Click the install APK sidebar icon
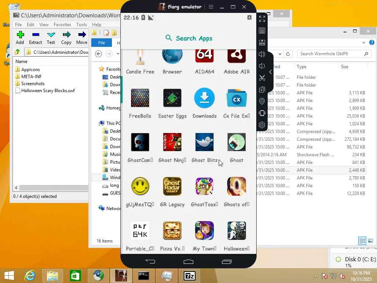The height and width of the screenshot is (283, 377). pos(262,42)
